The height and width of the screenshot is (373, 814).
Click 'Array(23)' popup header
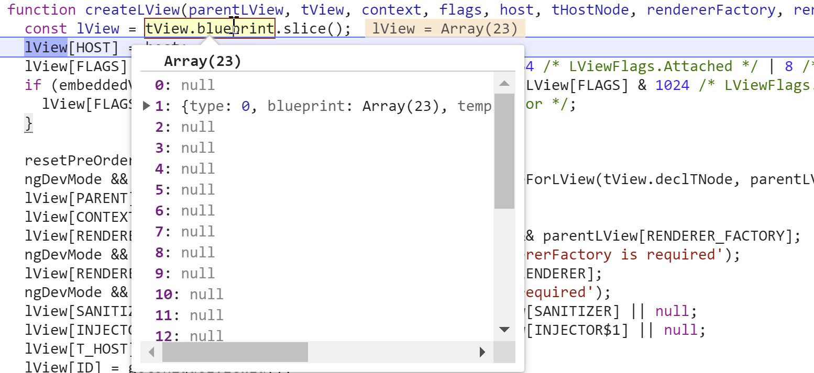(203, 61)
